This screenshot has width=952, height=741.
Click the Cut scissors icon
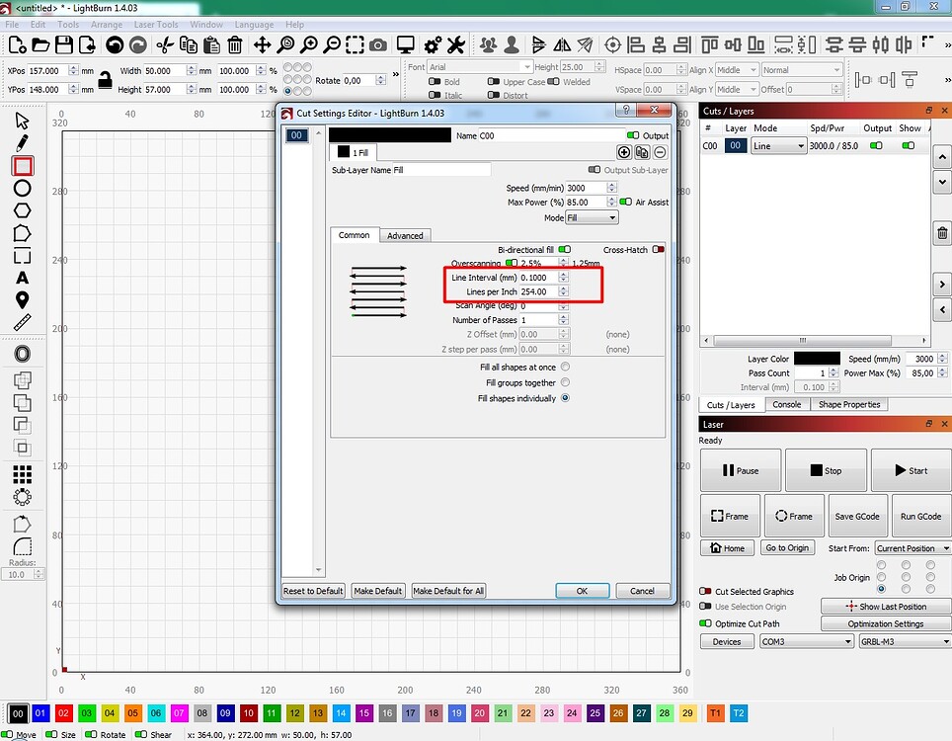tap(165, 44)
